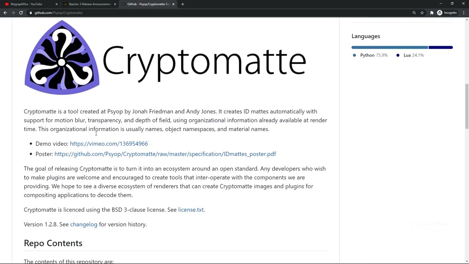Open the IDmattes_poster.pdf link
The image size is (469, 264).
(x=165, y=154)
